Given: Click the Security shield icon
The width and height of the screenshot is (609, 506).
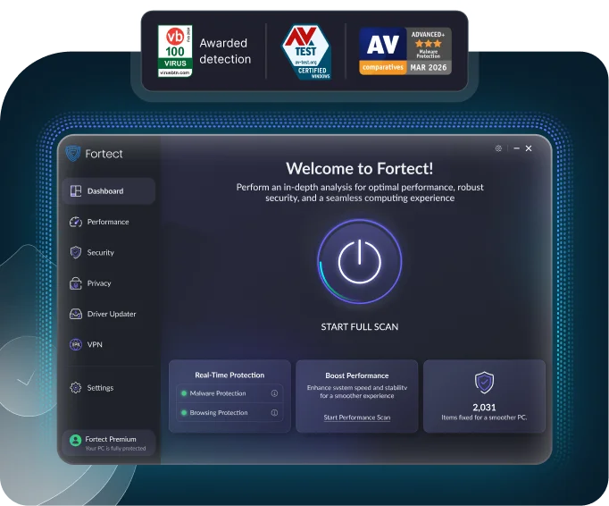Looking at the screenshot, I should [76, 252].
